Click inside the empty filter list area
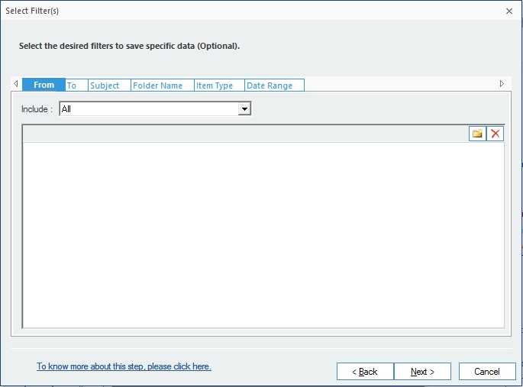 (263, 235)
